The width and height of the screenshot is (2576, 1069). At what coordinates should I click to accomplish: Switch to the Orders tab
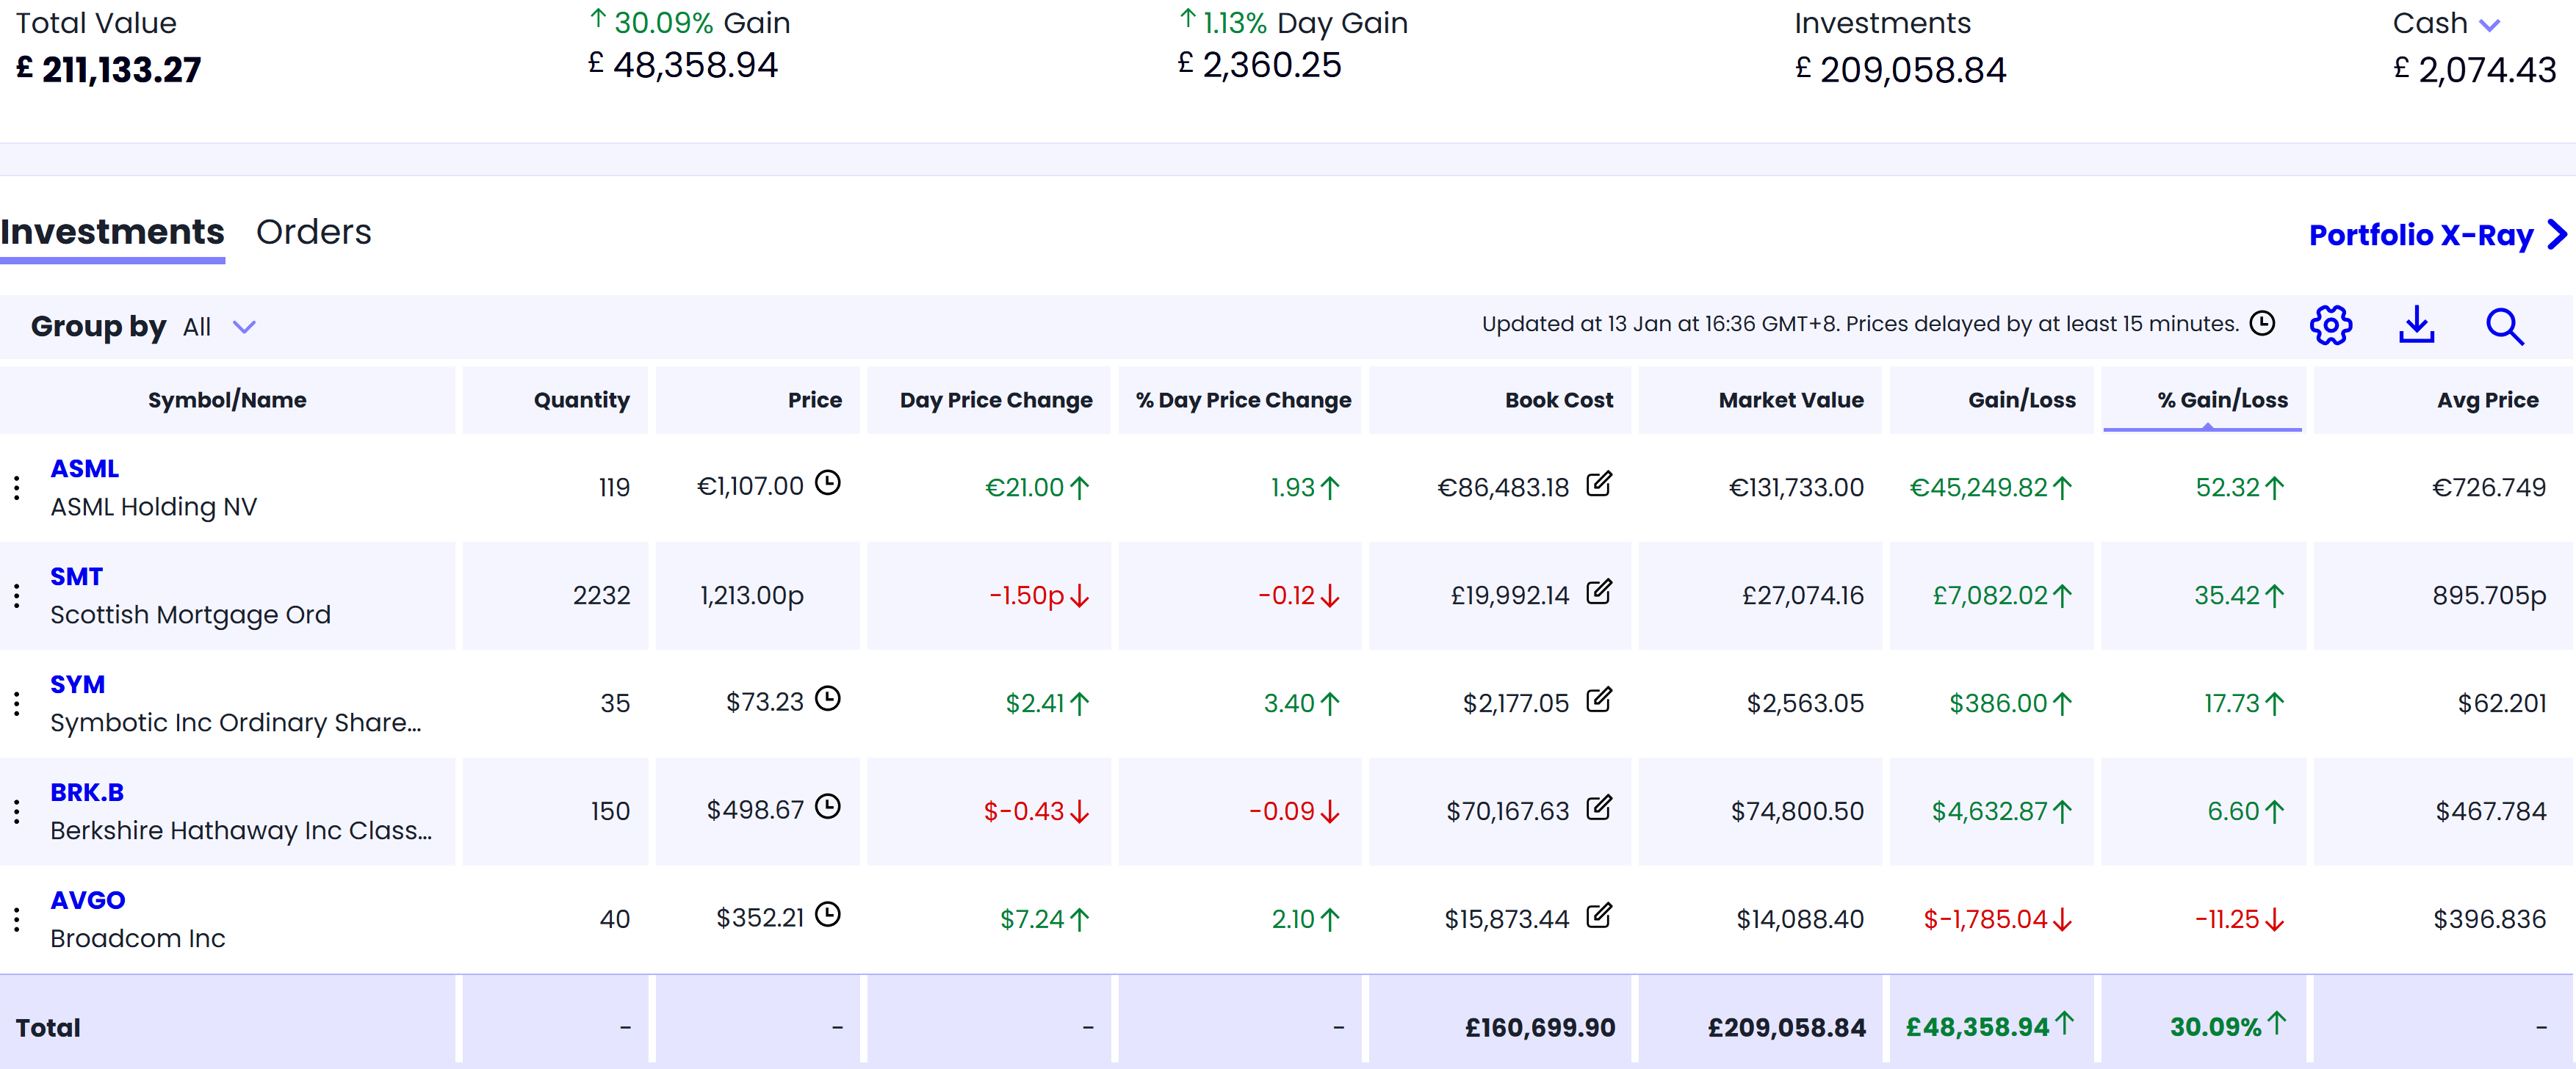(313, 232)
